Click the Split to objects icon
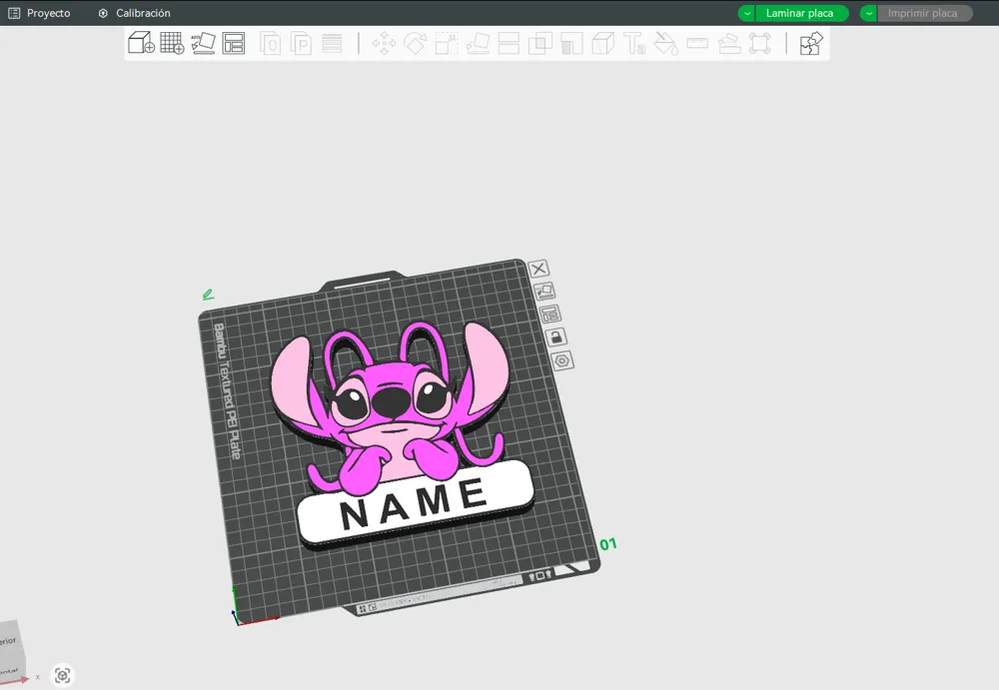999x690 pixels. coord(271,43)
